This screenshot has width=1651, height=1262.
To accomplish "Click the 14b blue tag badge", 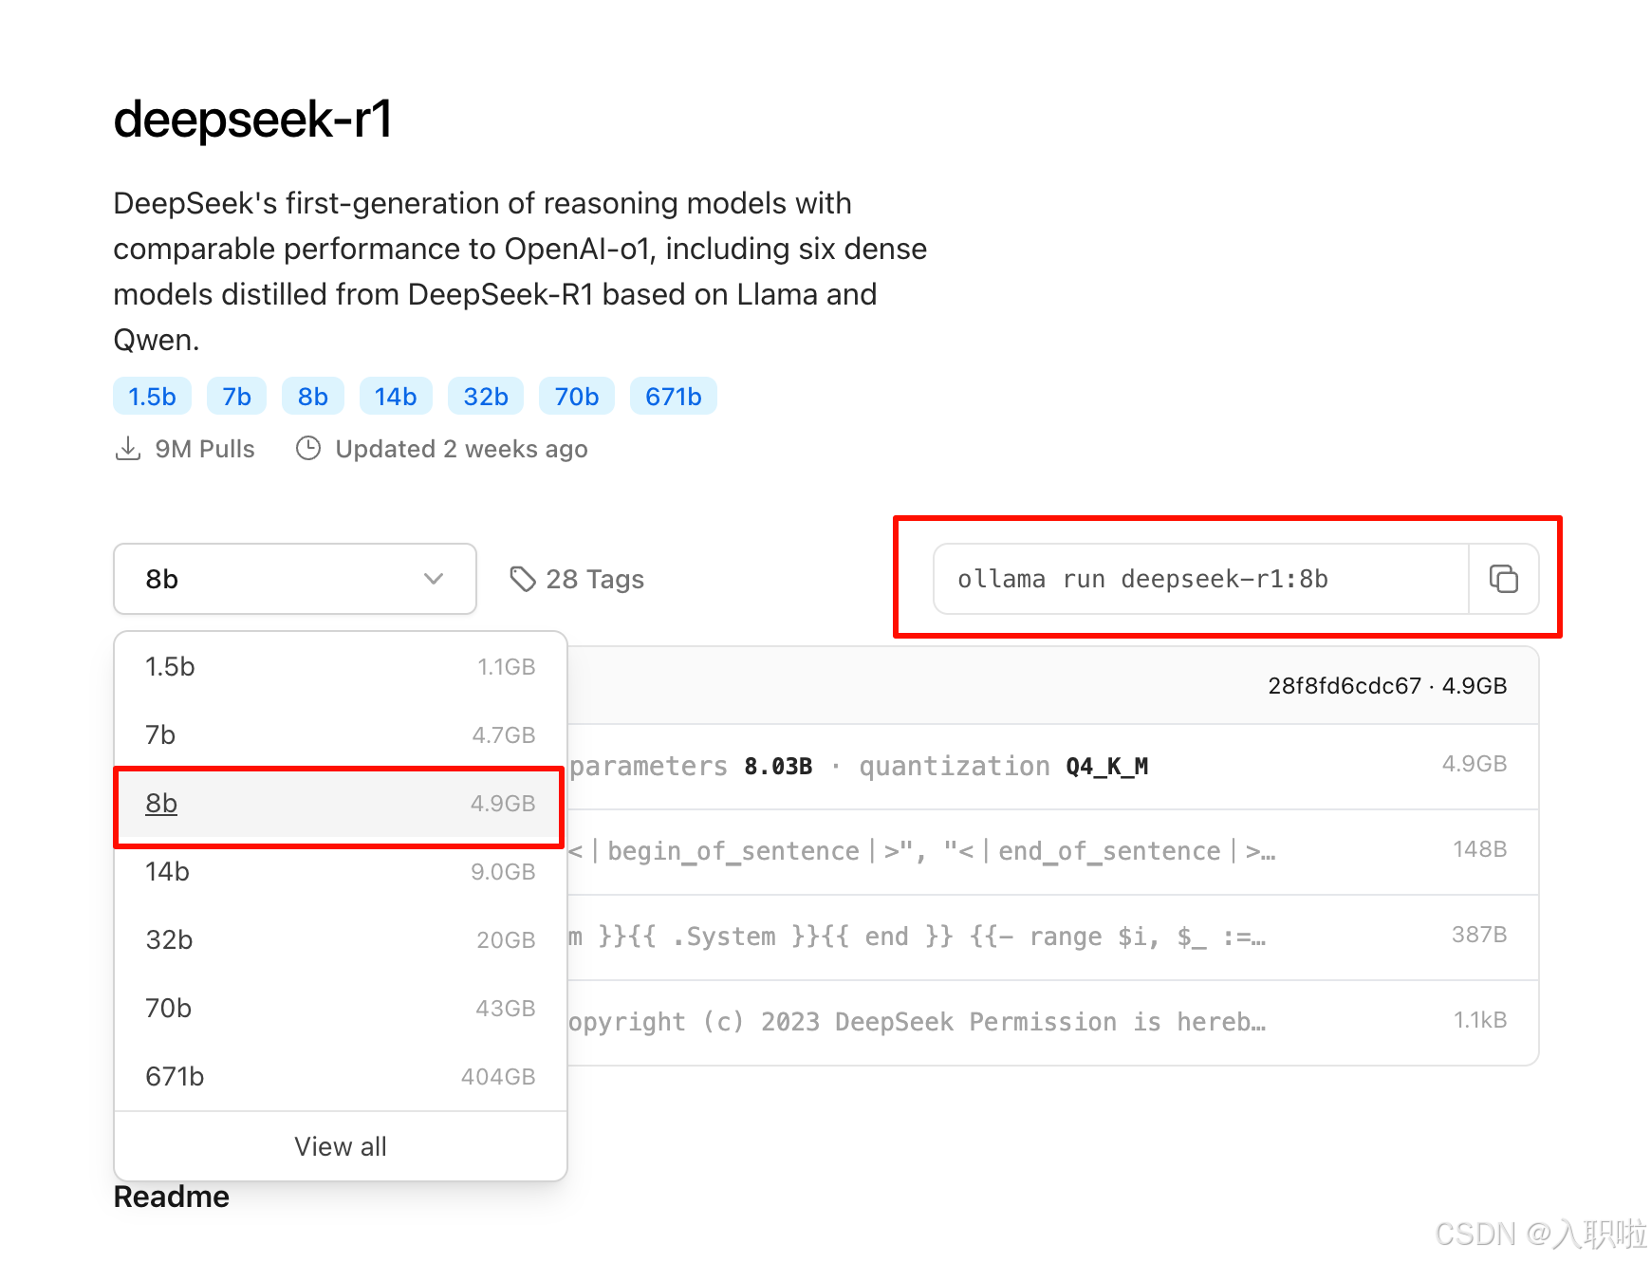I will [x=396, y=397].
